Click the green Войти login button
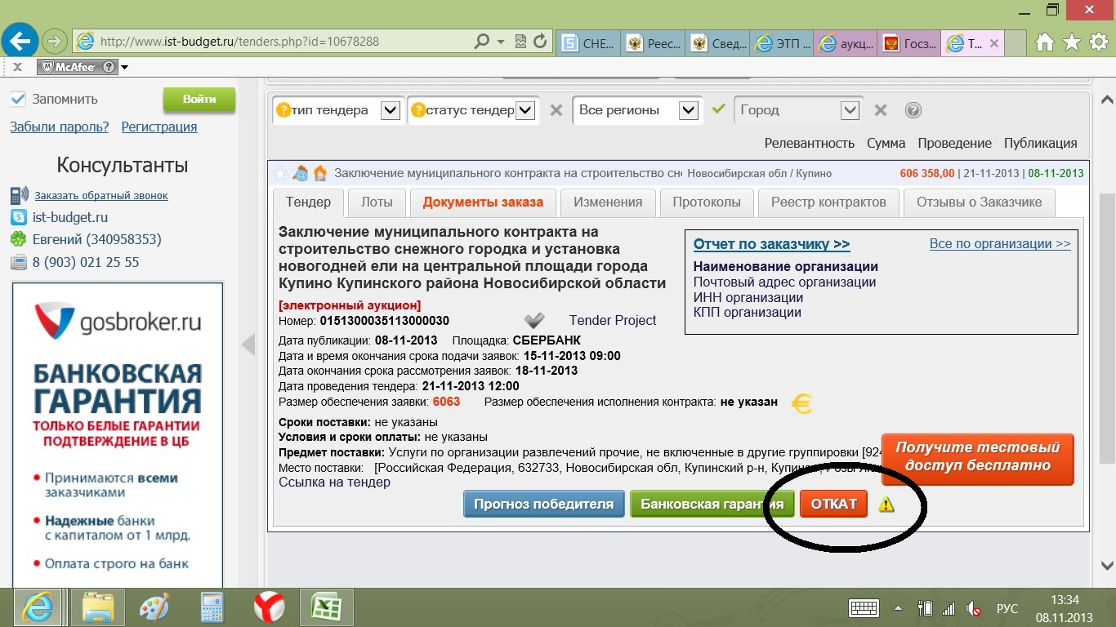 (x=199, y=100)
